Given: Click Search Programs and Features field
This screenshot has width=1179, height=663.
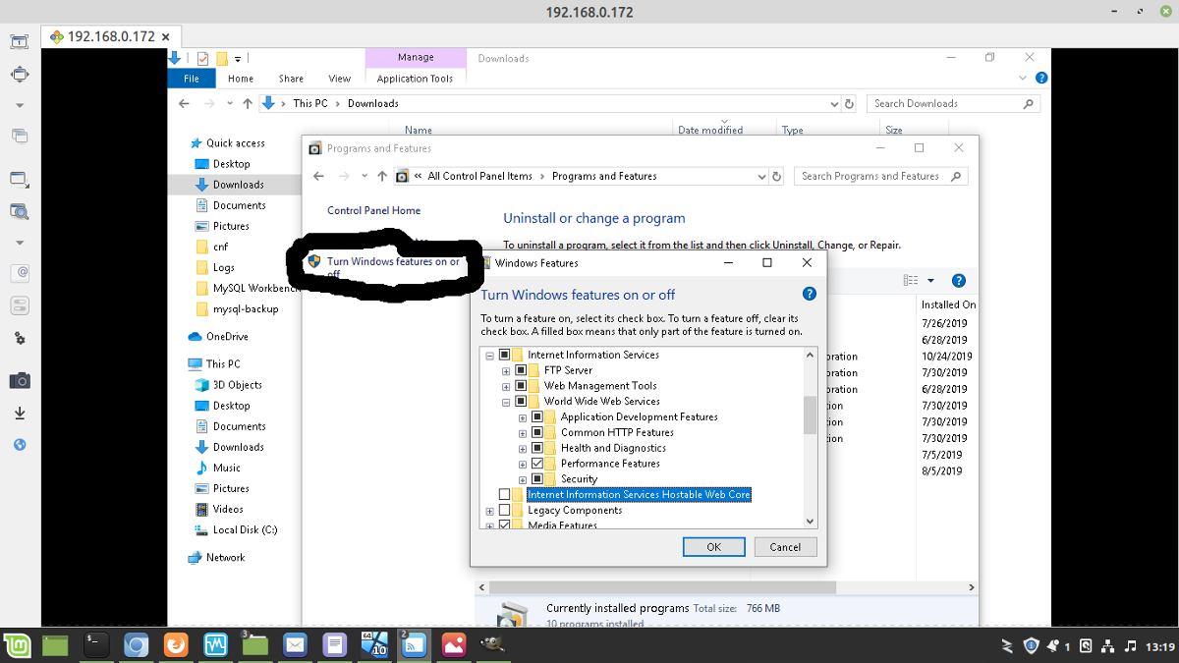Looking at the screenshot, I should point(882,176).
